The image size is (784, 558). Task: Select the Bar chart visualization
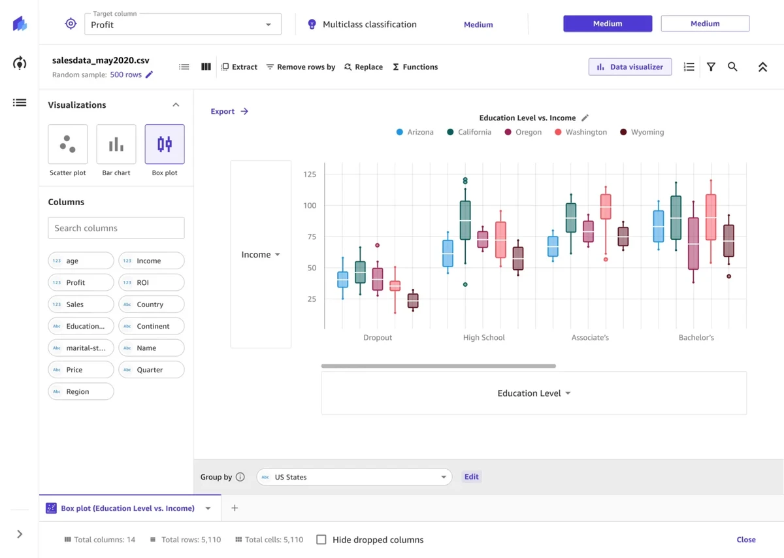pyautogui.click(x=116, y=144)
